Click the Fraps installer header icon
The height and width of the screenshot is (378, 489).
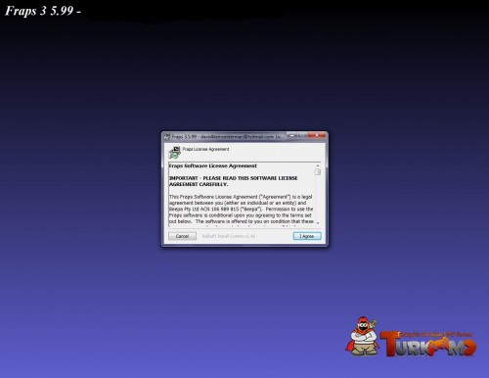pos(175,153)
